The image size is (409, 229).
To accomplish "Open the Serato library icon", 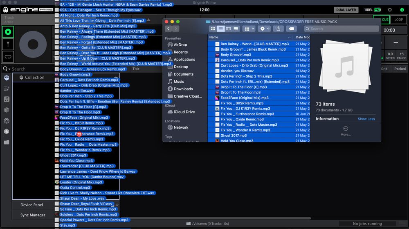I will coord(7,121).
